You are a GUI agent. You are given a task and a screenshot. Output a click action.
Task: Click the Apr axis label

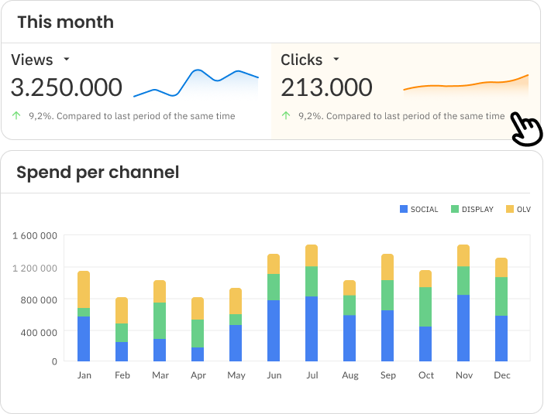tap(198, 376)
